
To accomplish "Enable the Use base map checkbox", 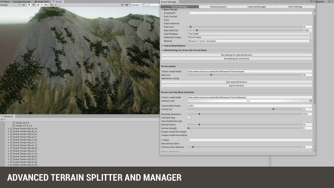I will [x=189, y=118].
